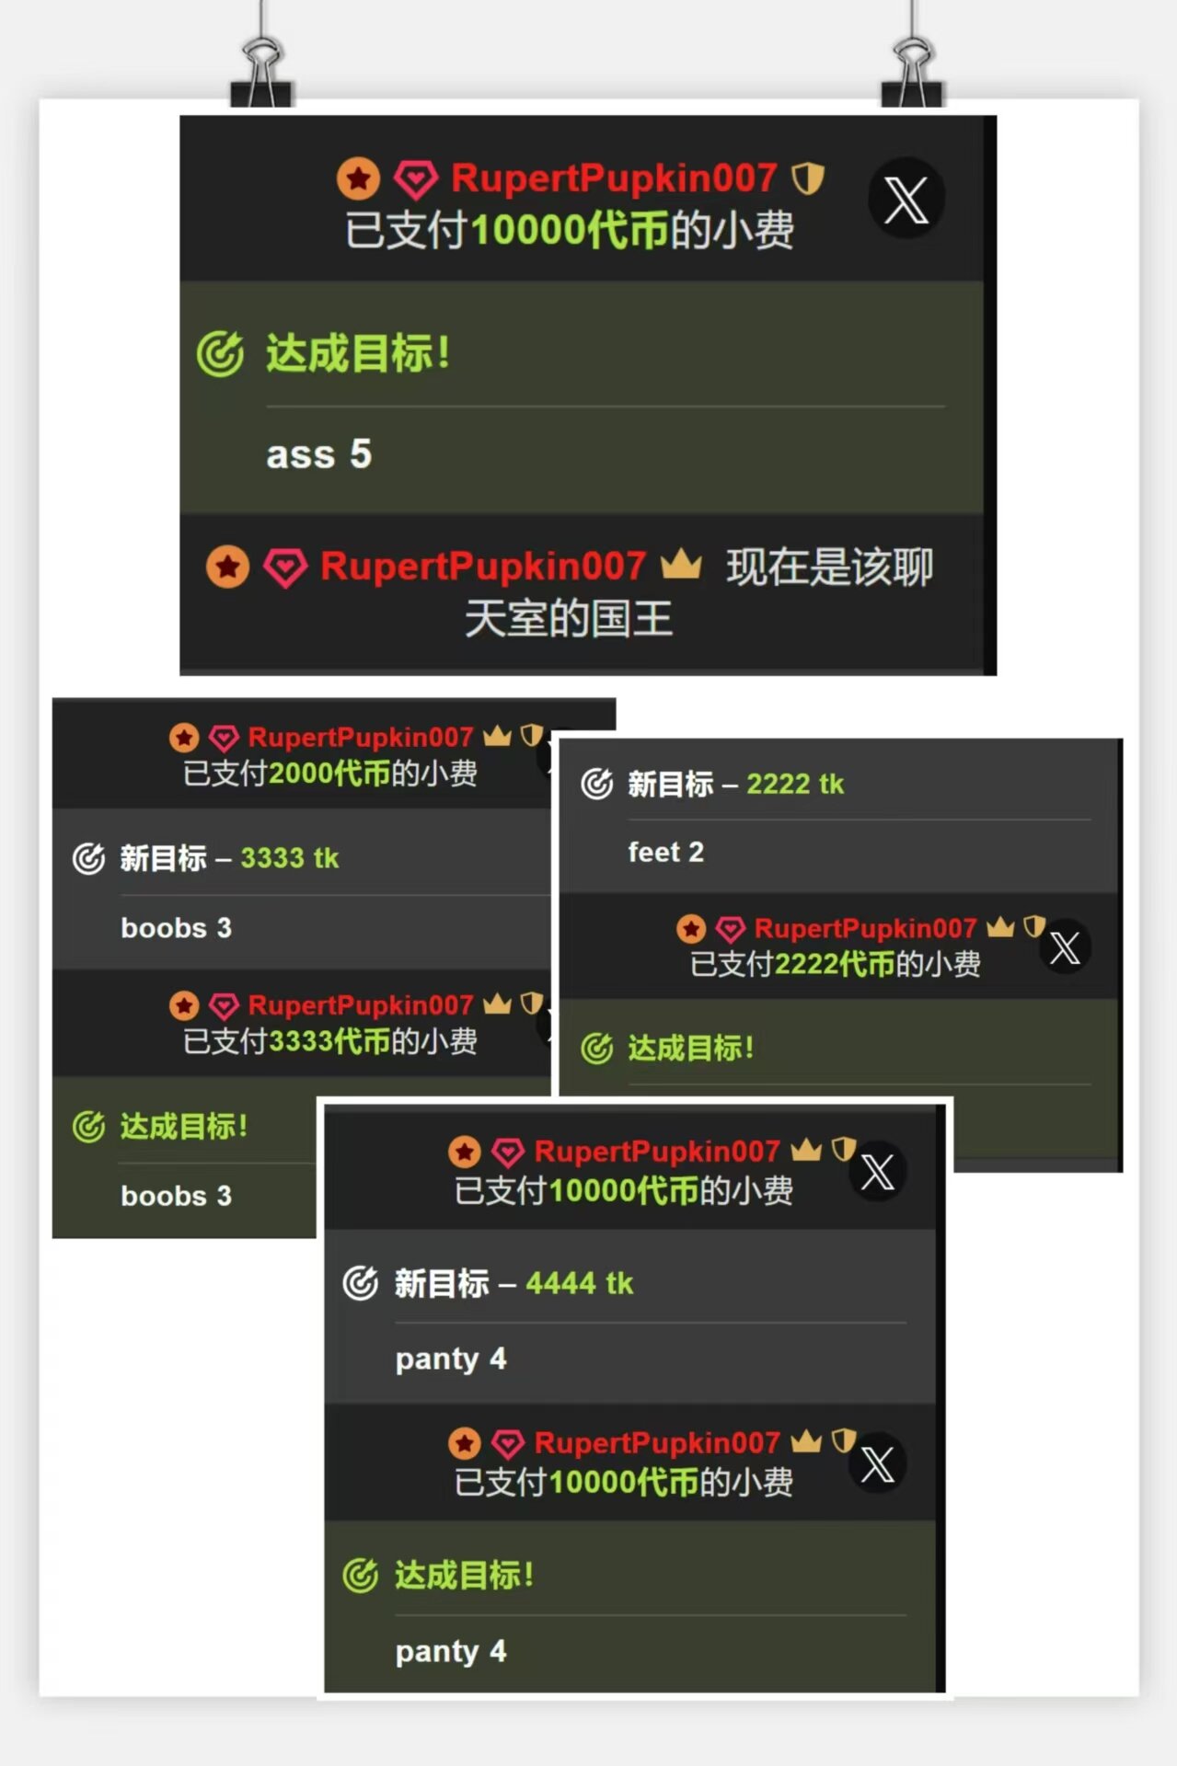Click target icon next to top 达成目标!
The image size is (1177, 1766).
[x=221, y=354]
